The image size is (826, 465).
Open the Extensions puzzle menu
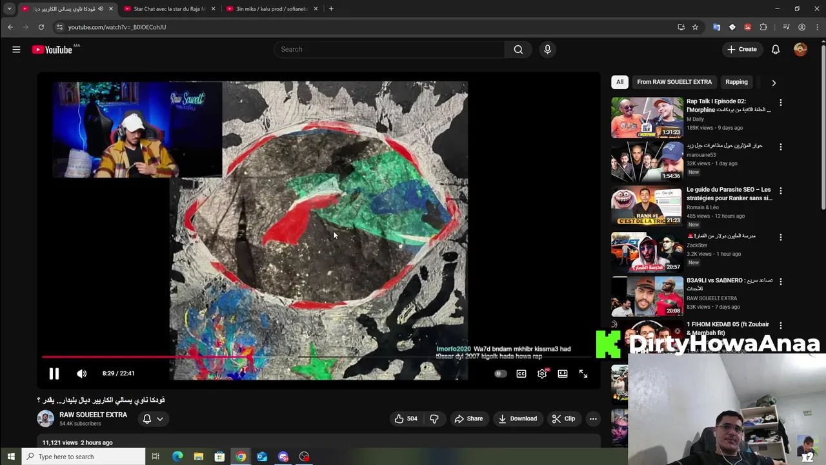tap(763, 27)
